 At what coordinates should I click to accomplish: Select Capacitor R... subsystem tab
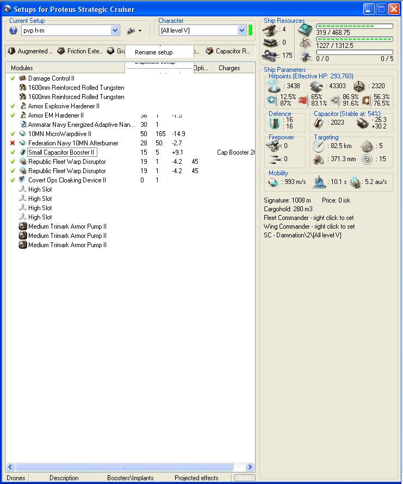(228, 51)
